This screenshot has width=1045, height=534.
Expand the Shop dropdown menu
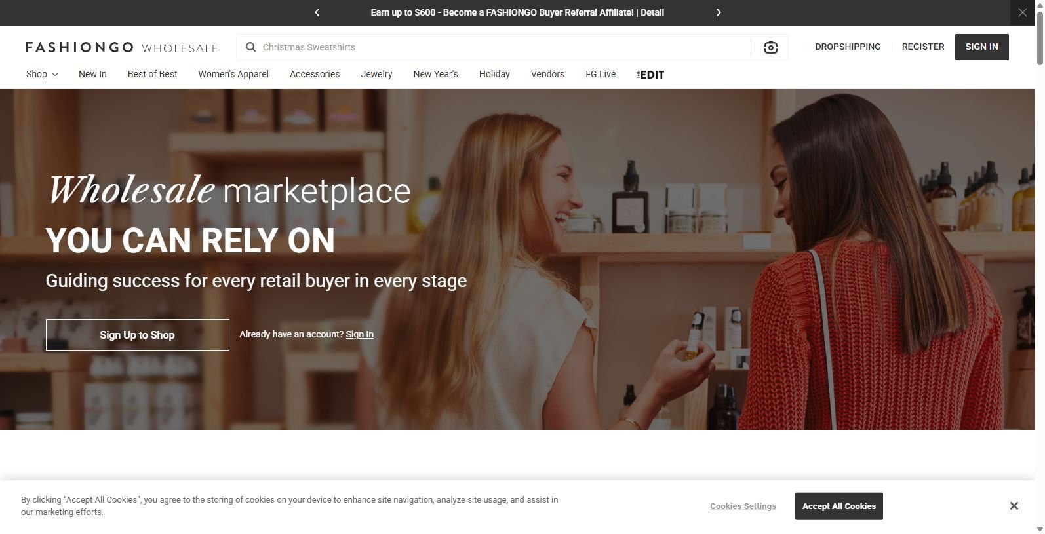pyautogui.click(x=42, y=74)
